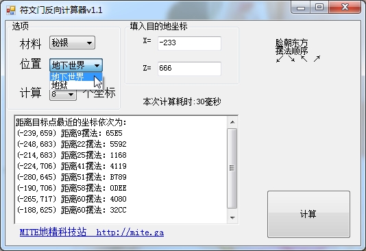Minimize the 符文门反向计算器 window
Viewport: 366px width, 251px height.
click(301, 8)
